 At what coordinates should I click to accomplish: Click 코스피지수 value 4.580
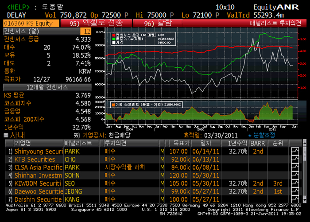83,103
